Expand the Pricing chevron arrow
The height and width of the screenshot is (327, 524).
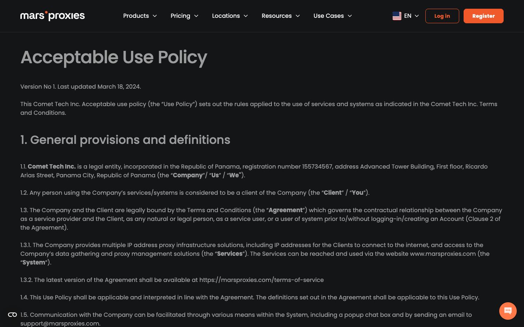point(196,16)
